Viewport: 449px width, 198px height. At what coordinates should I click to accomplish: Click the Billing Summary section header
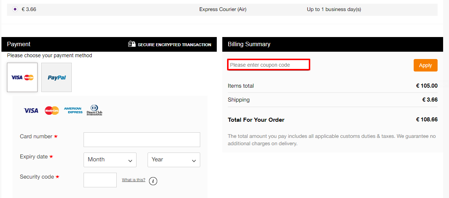coord(249,44)
